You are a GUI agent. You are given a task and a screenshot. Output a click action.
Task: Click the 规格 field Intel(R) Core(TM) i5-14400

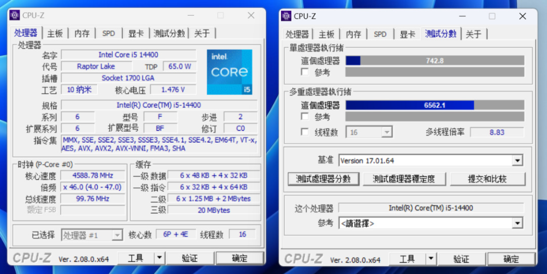tap(159, 105)
